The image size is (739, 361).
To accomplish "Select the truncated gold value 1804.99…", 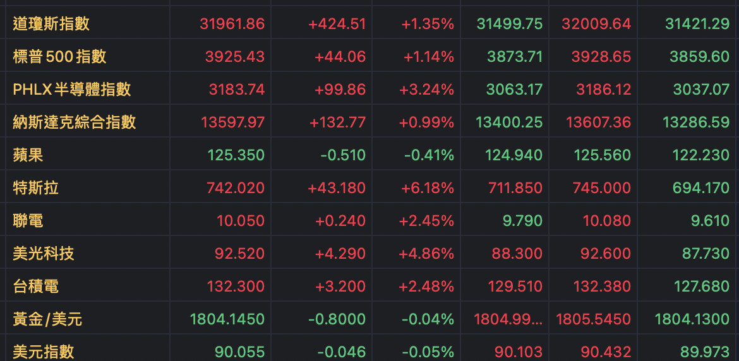I will (508, 319).
